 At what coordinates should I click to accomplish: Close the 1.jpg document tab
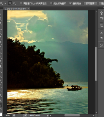(28, 8)
